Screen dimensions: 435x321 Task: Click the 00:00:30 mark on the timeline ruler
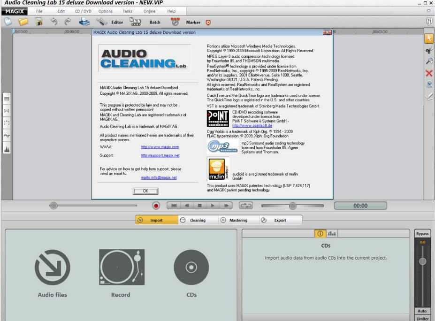[72, 31]
